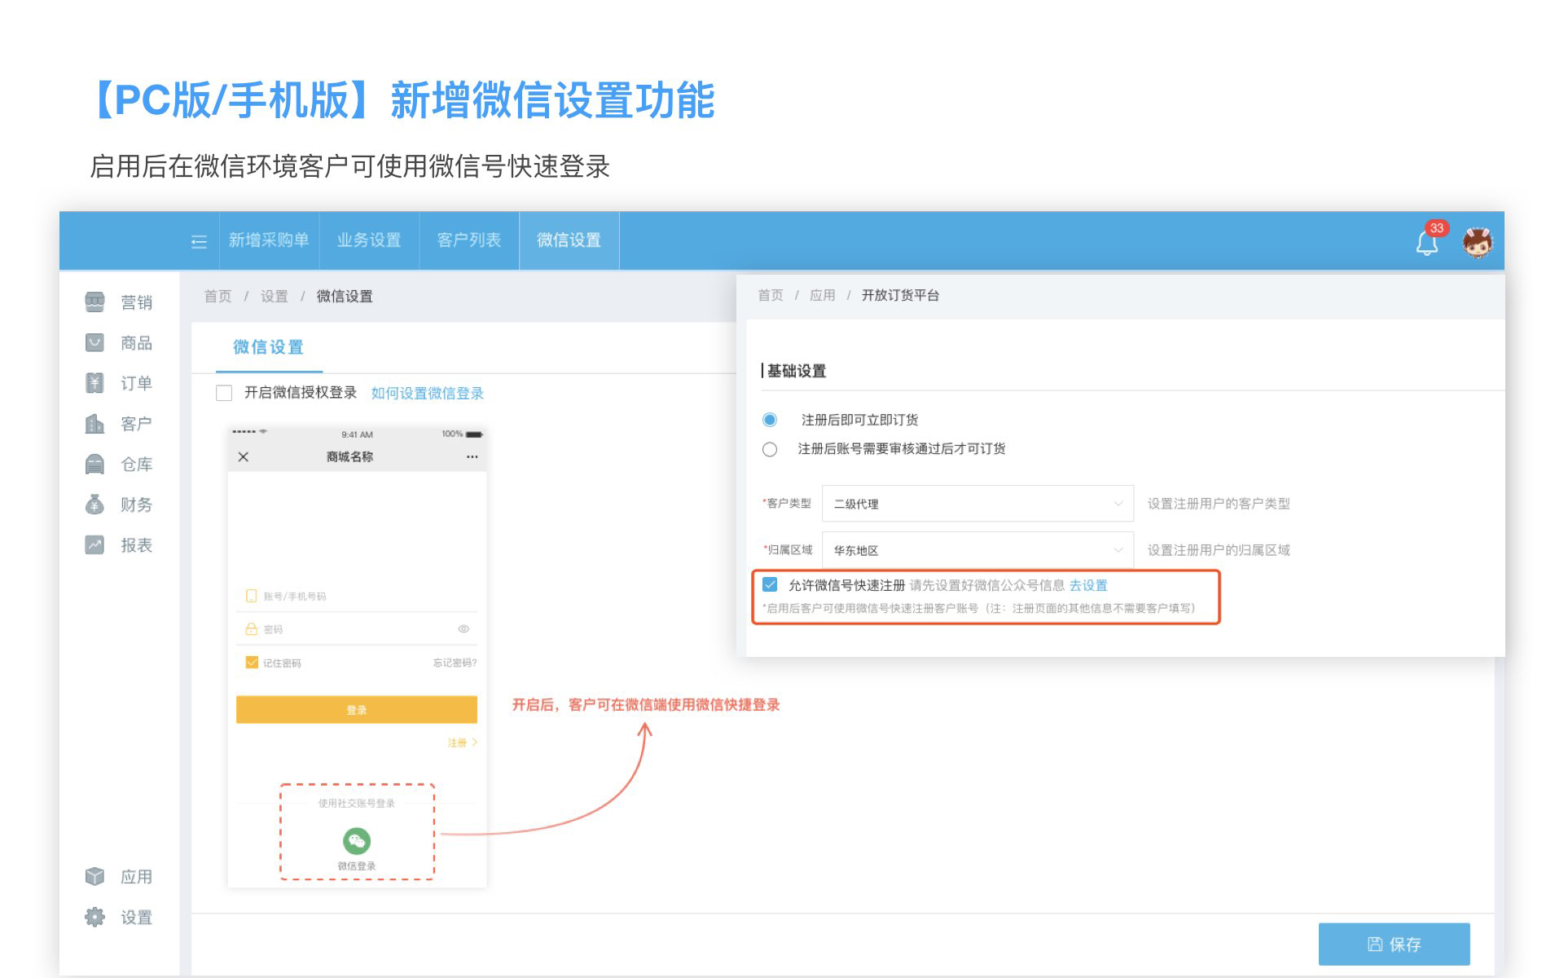Open notifications bell with 33 badge
The image size is (1564, 978).
[1426, 243]
